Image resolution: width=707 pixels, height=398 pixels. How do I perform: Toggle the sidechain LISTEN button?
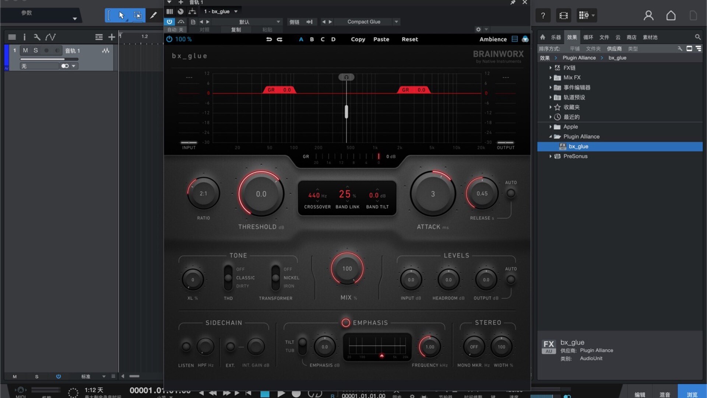[x=186, y=346]
